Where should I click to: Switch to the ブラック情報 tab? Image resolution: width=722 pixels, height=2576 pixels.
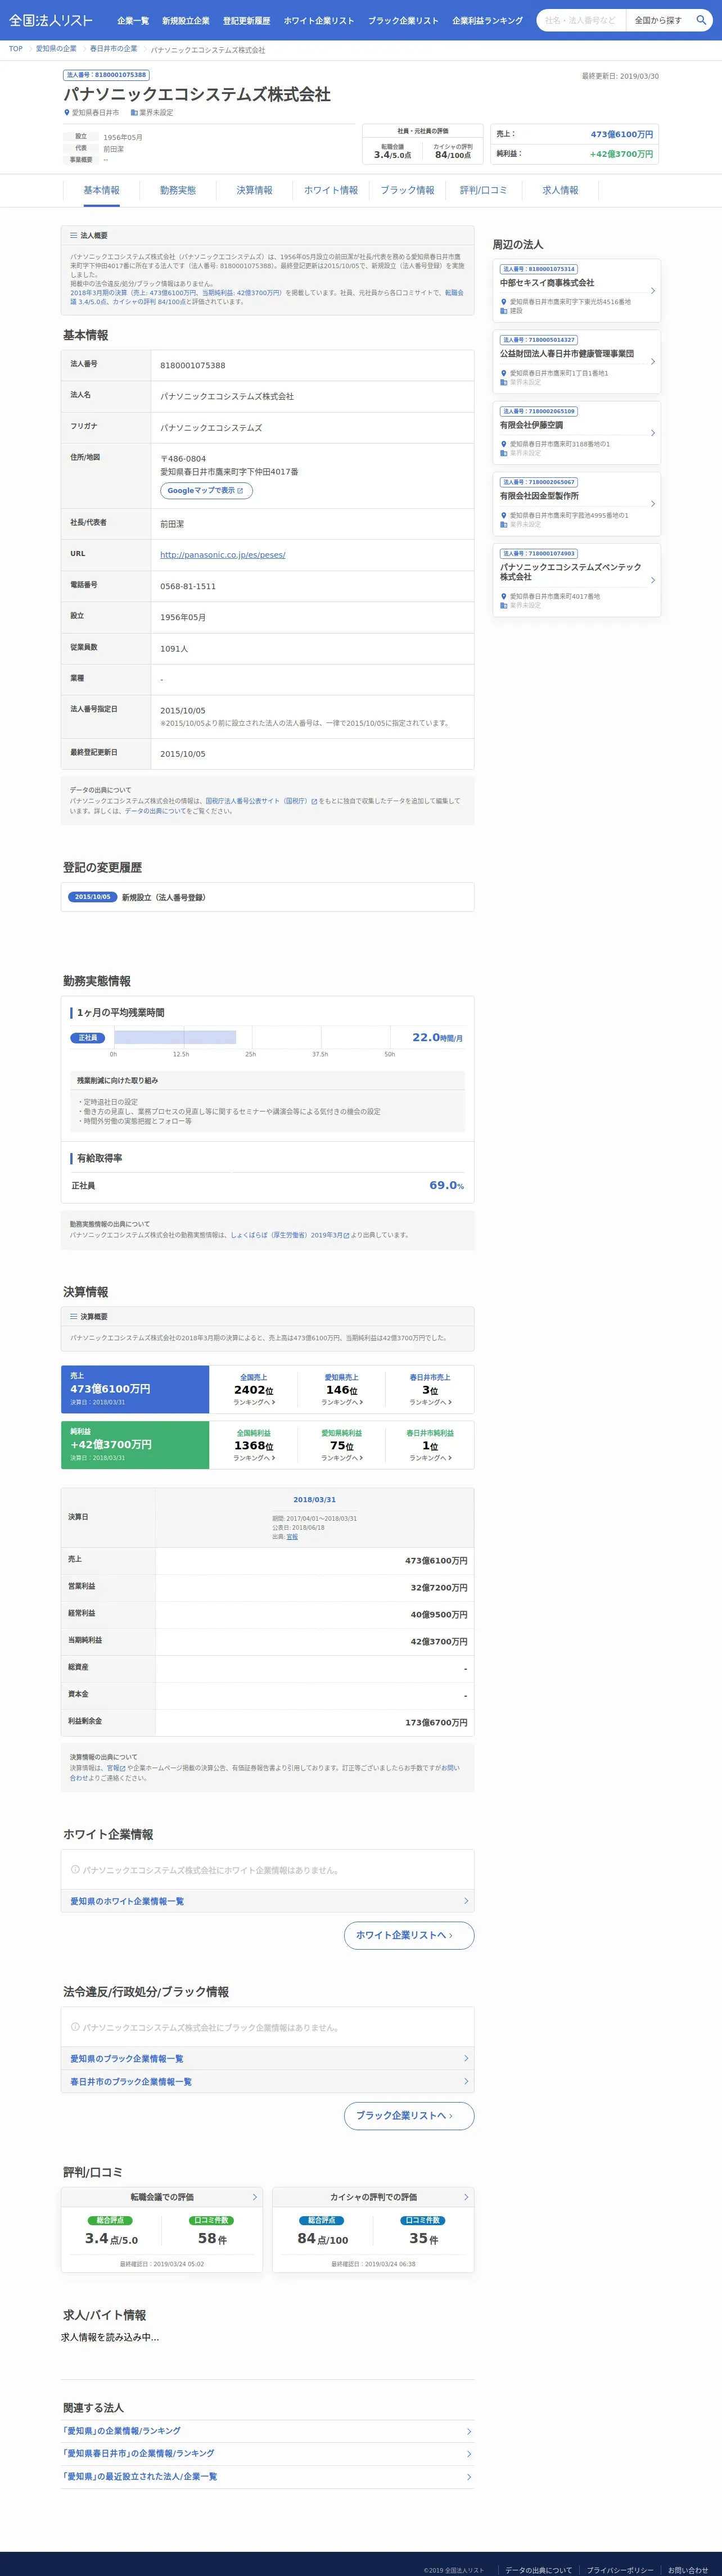(x=407, y=190)
